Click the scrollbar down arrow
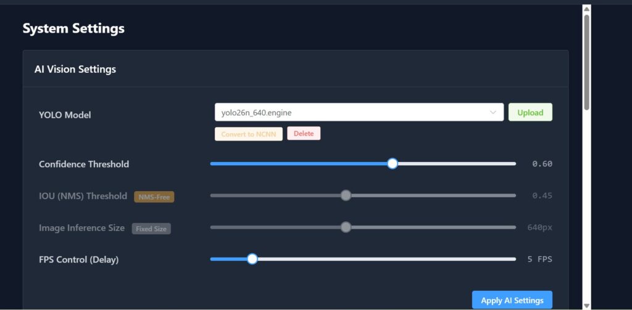Viewport: 632px width, 310px height. click(586, 304)
